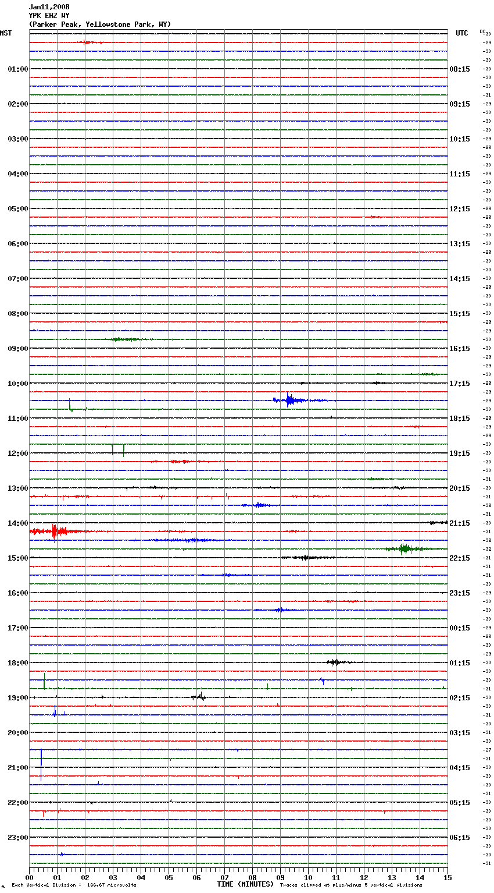Viewport: 494px width, 893px height.
Task: Select the 14:00 MST hour label
Action: [18, 523]
